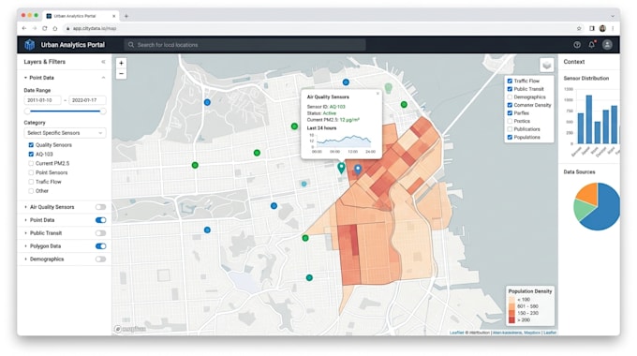The image size is (637, 356).
Task: Disable the Point Data toggle switch
Action: [x=100, y=220]
